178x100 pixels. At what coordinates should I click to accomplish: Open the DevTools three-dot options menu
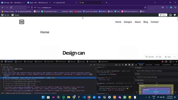click(x=174, y=62)
